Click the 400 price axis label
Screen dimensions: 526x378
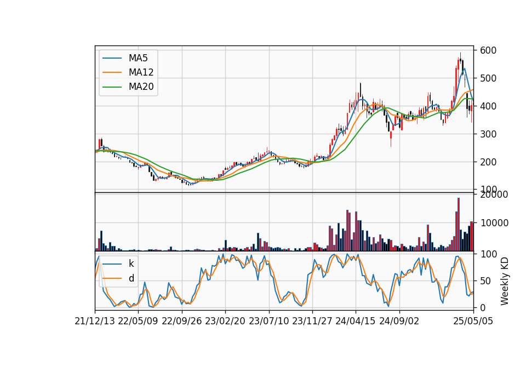488,106
